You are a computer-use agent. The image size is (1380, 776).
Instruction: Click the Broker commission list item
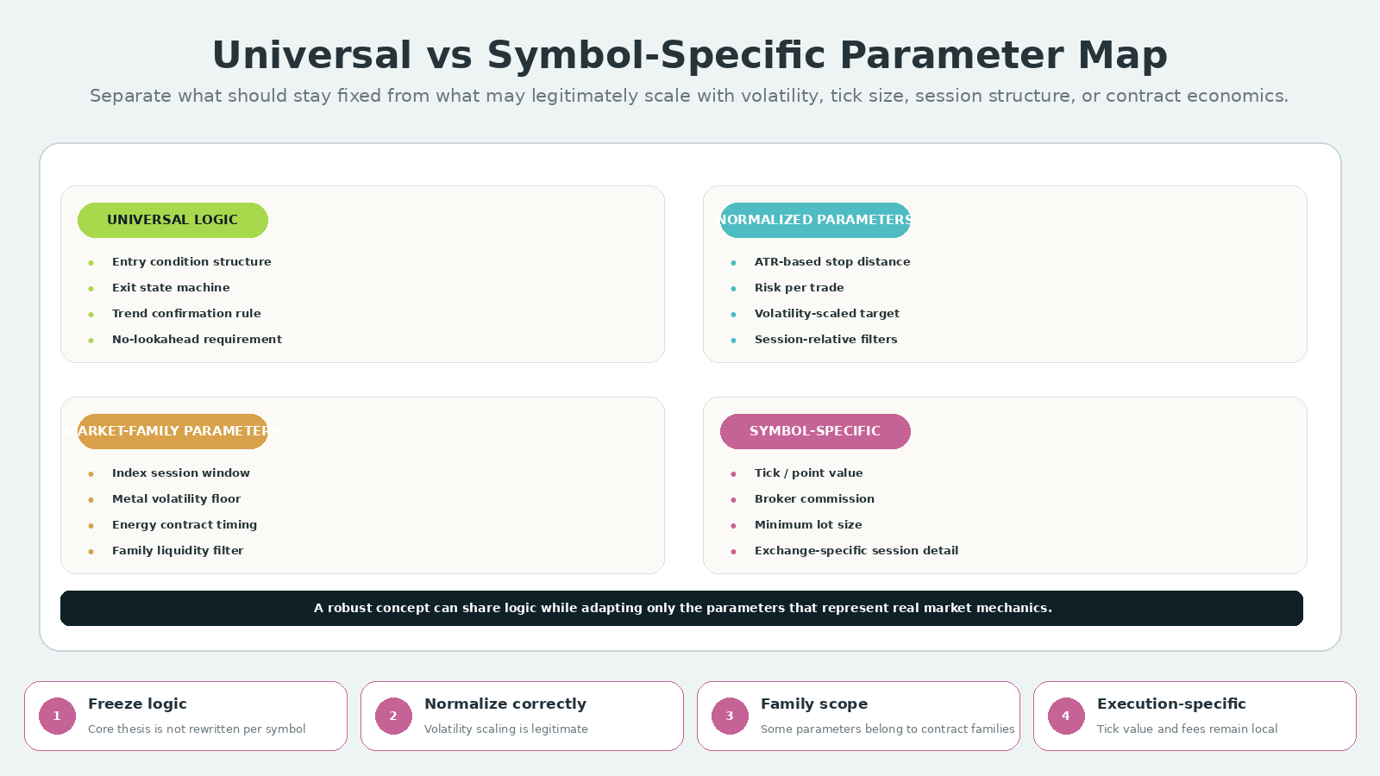pos(814,499)
